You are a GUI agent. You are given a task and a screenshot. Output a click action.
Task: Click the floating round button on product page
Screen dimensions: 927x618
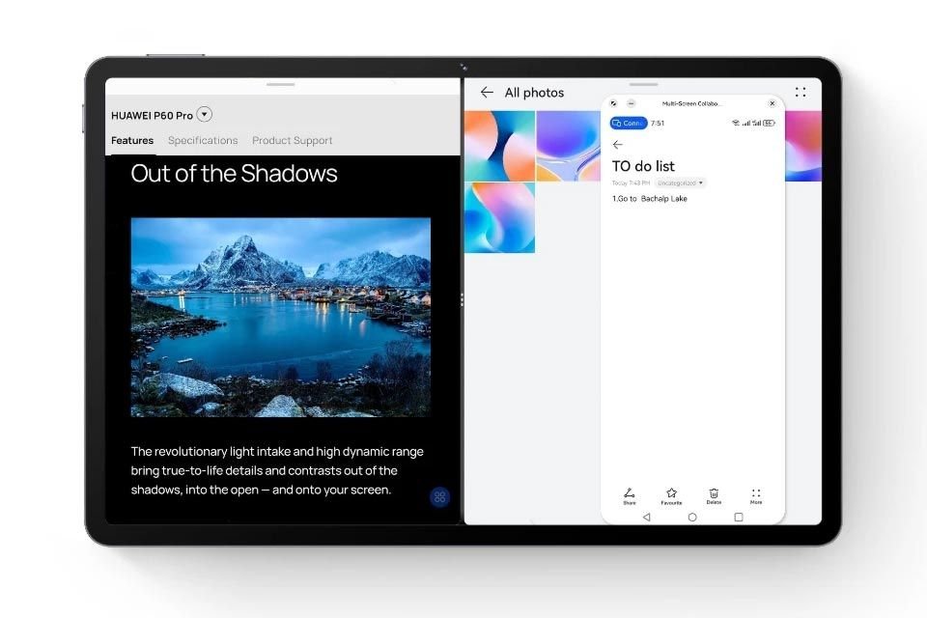(439, 497)
